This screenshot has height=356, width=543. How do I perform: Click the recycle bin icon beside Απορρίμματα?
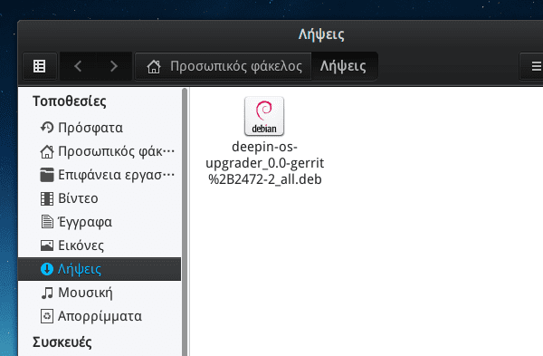tap(47, 316)
